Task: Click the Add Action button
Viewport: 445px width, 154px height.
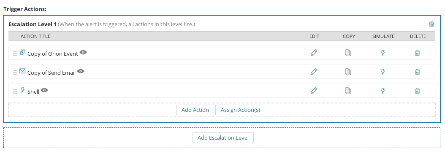Action: [195, 110]
